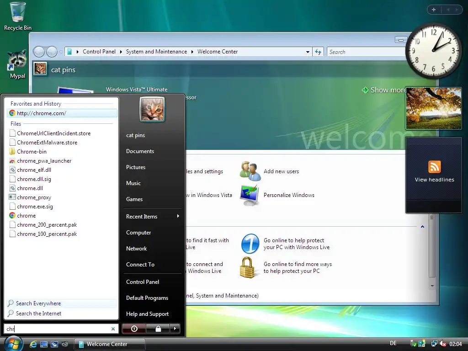Select chrome_200_percent.pak result

point(47,225)
